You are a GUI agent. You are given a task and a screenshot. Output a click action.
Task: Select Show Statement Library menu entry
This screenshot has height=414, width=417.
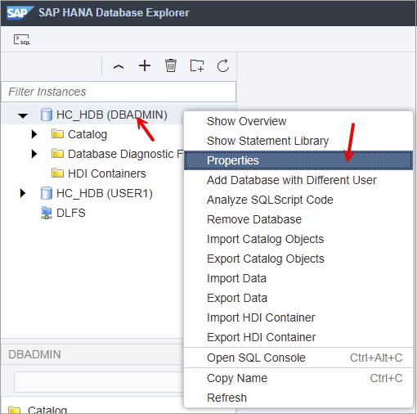[x=298, y=141]
